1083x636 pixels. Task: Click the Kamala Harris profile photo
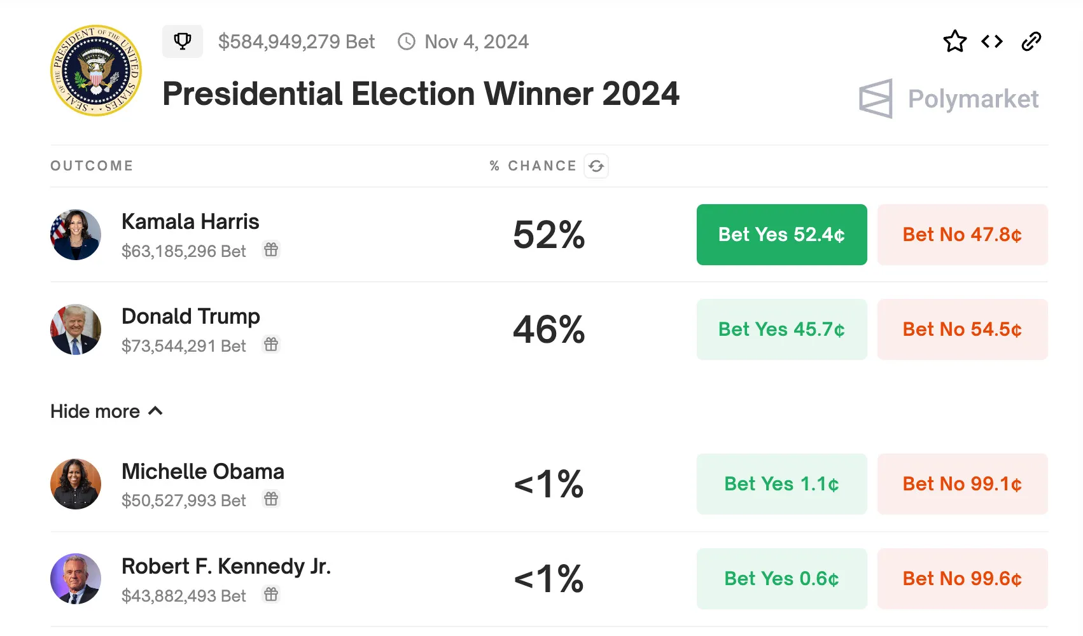76,235
